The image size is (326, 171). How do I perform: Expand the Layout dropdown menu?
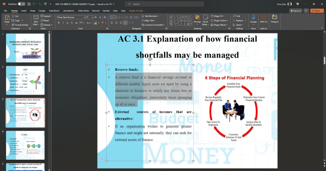point(52,16)
